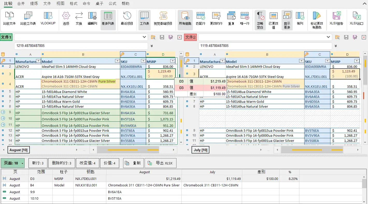Click left sheet horizontal scrollbar

(x=133, y=150)
